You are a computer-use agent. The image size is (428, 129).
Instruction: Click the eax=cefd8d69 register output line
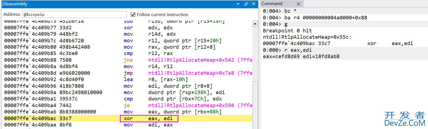[301, 56]
